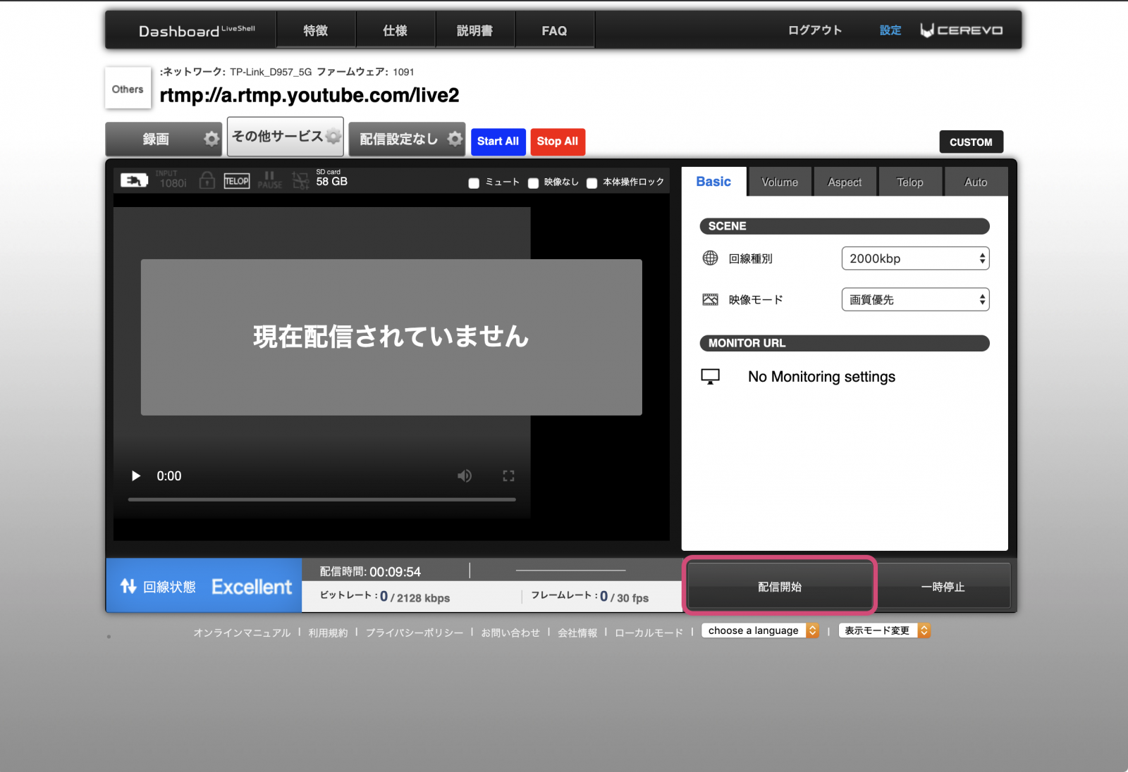Open settings gear beside その他サービス
The width and height of the screenshot is (1128, 772).
coord(333,137)
